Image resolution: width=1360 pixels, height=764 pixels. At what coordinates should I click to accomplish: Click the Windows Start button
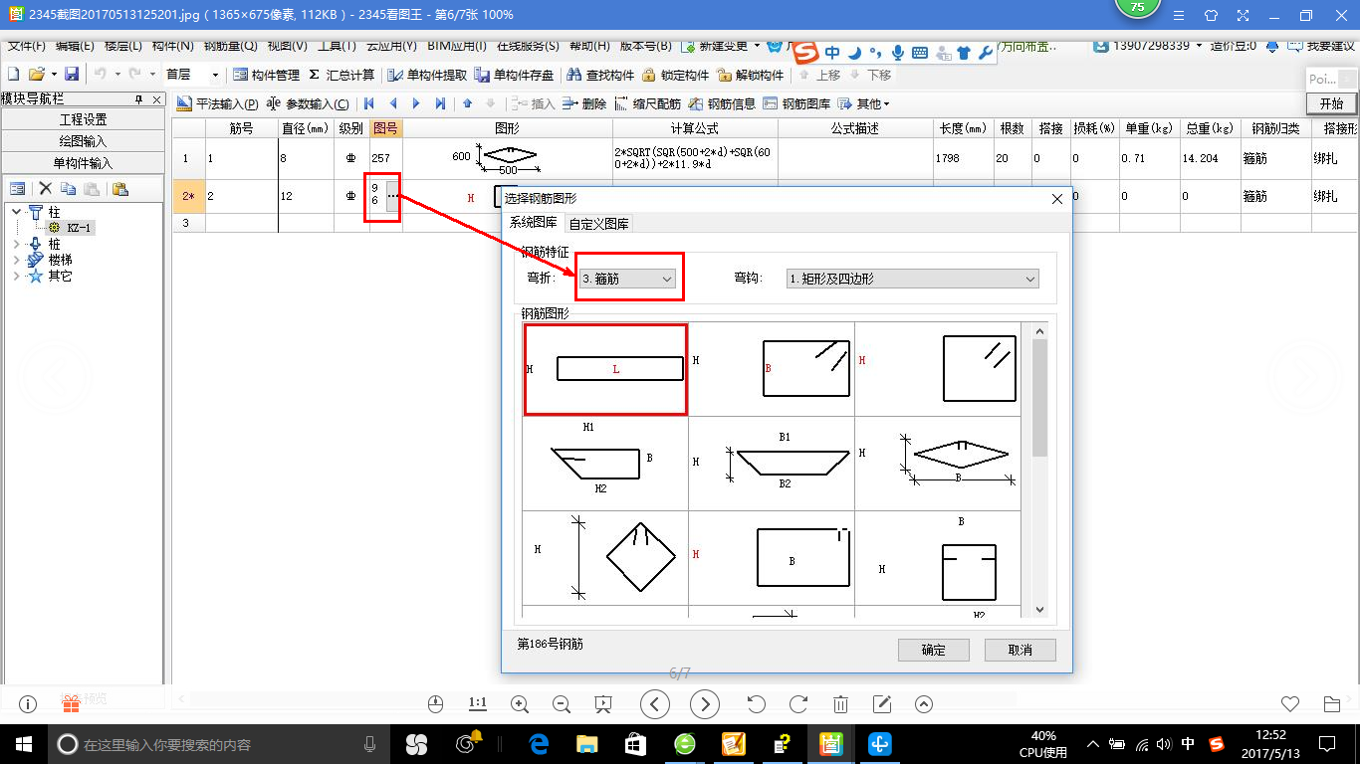click(x=23, y=743)
